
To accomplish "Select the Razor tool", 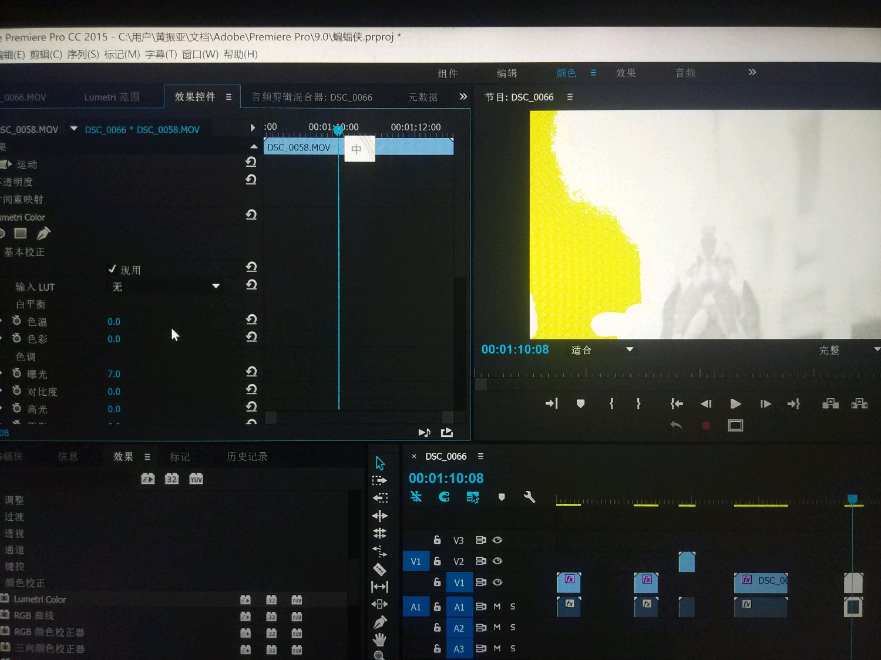I will point(379,569).
